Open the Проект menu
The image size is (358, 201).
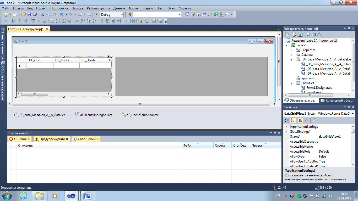coord(41,8)
